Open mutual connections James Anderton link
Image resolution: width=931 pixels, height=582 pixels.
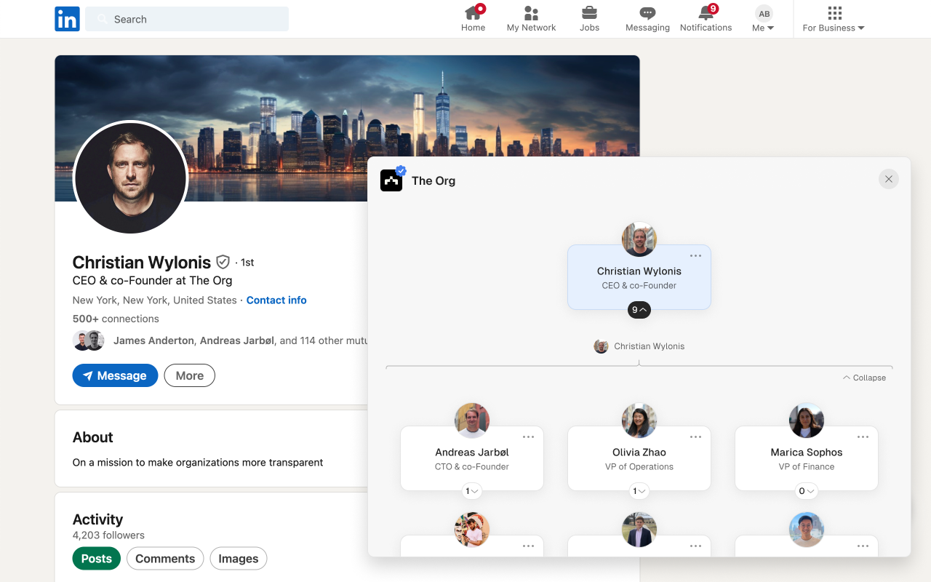153,340
